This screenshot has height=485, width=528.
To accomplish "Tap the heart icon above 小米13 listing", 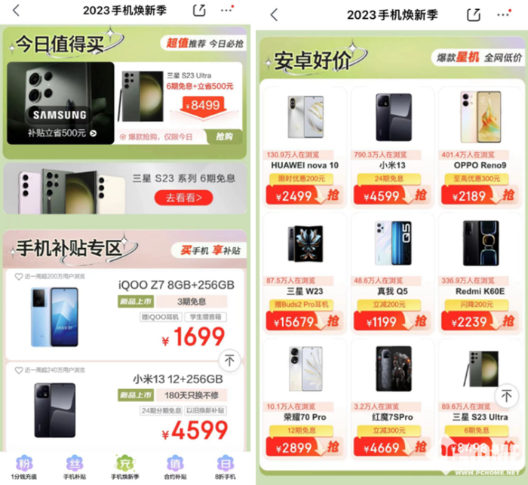I will coord(19,370).
